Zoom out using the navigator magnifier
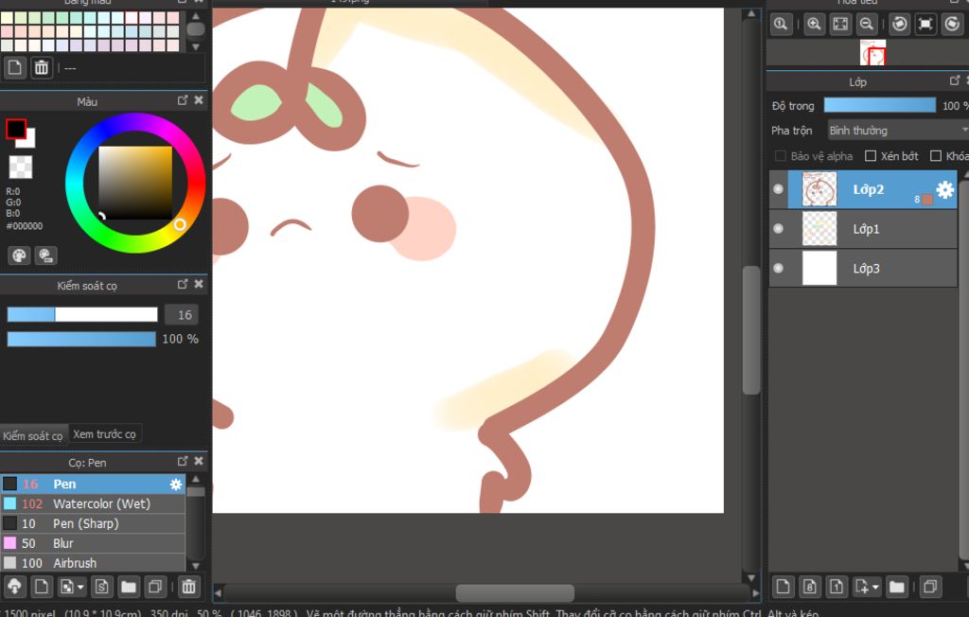The width and height of the screenshot is (969, 617). (867, 24)
